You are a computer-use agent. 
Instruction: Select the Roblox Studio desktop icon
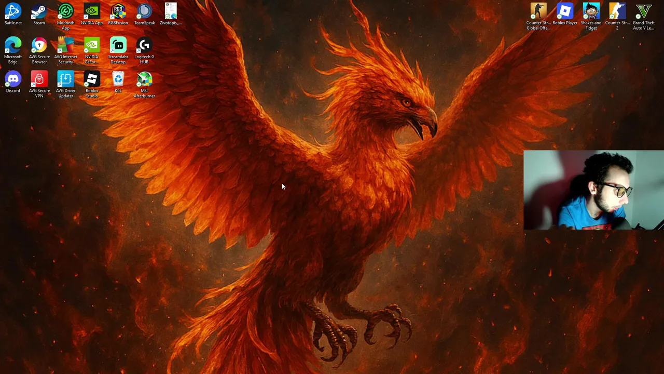click(92, 85)
